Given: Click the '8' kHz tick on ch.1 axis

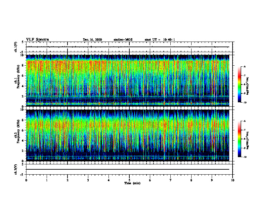Looking at the screenshot, I should 23,65.
